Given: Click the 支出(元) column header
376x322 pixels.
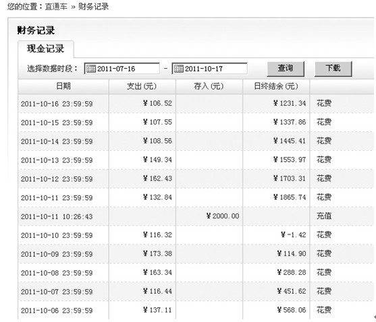Looking at the screenshot, I should click(142, 86).
